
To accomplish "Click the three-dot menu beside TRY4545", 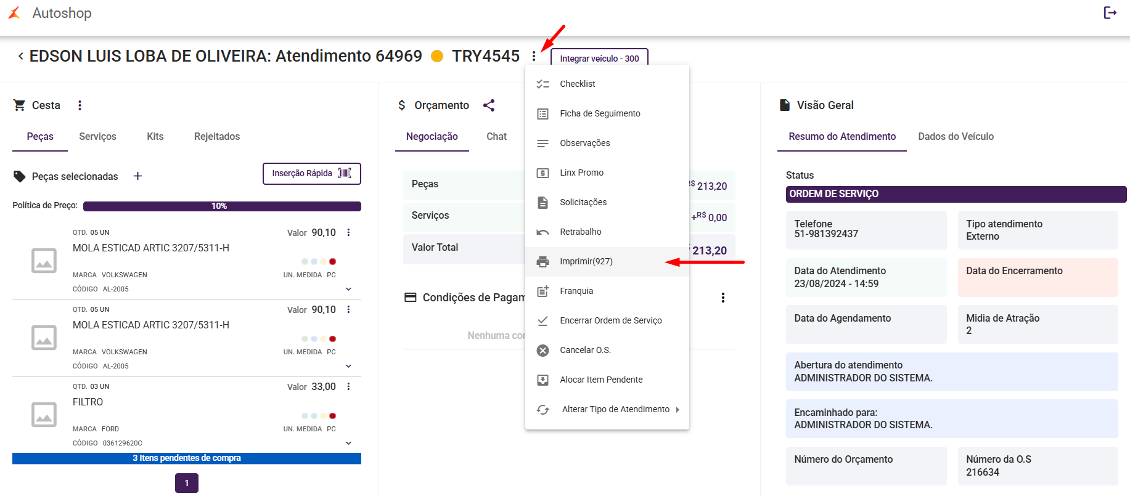I will (534, 57).
